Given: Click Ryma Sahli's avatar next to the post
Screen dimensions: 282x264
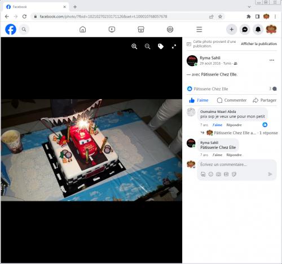Looking at the screenshot, I should pyautogui.click(x=192, y=60).
